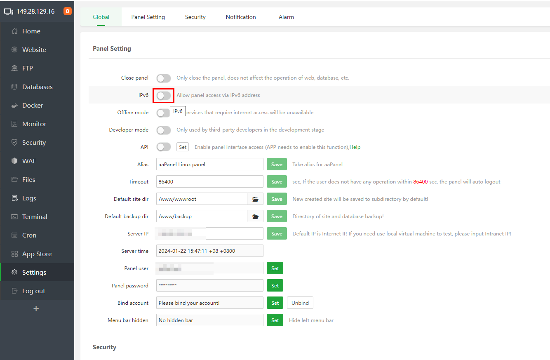This screenshot has height=360, width=550.
Task: Click the Security section heading below Panel Setting
Action: pos(104,347)
